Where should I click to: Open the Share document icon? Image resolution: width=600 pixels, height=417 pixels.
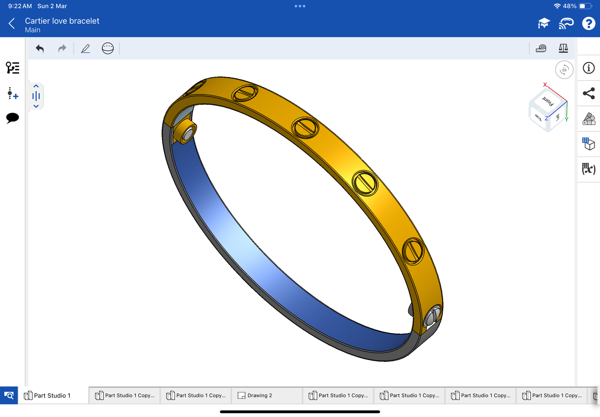588,93
